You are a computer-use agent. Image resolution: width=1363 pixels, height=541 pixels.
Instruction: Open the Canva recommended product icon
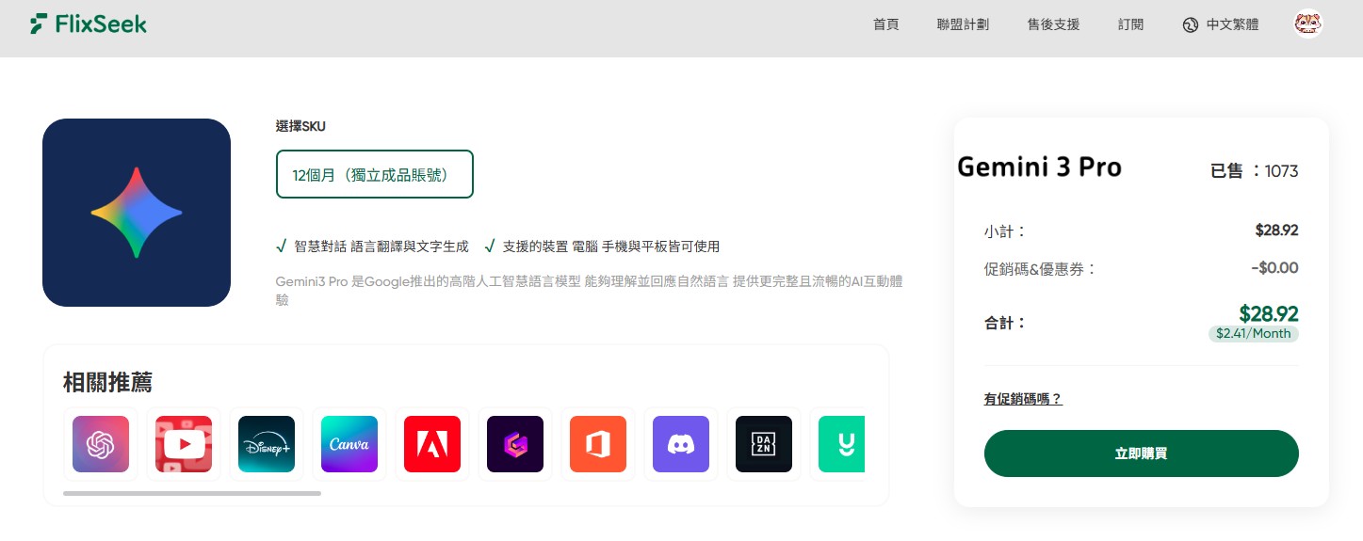point(349,444)
